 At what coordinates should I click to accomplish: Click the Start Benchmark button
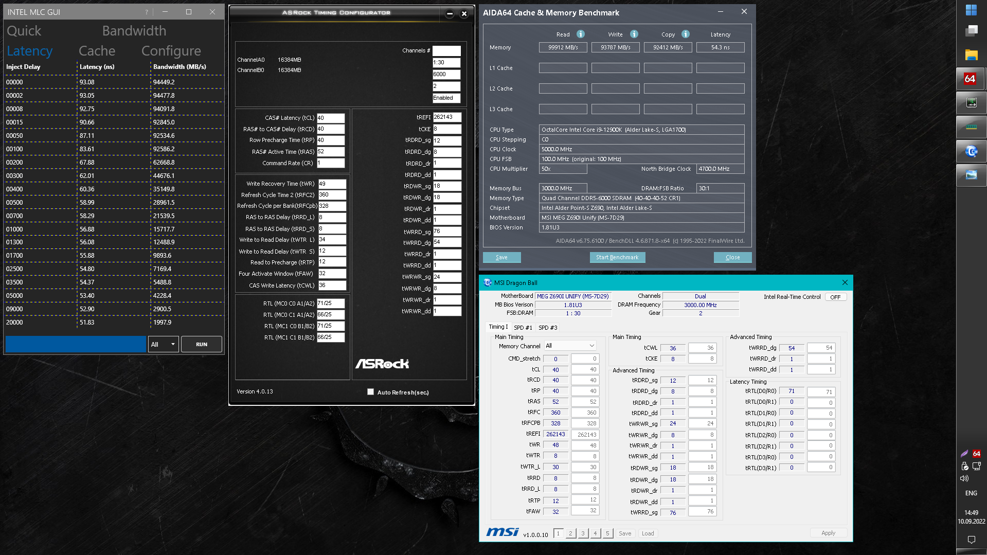[617, 257]
